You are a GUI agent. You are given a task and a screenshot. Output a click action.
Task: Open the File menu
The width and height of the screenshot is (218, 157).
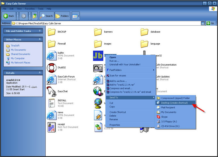5,9
